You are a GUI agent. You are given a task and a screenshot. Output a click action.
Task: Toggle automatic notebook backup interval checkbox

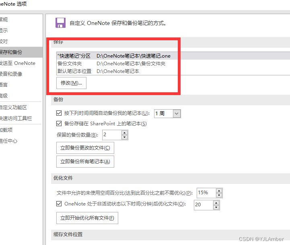[59, 113]
